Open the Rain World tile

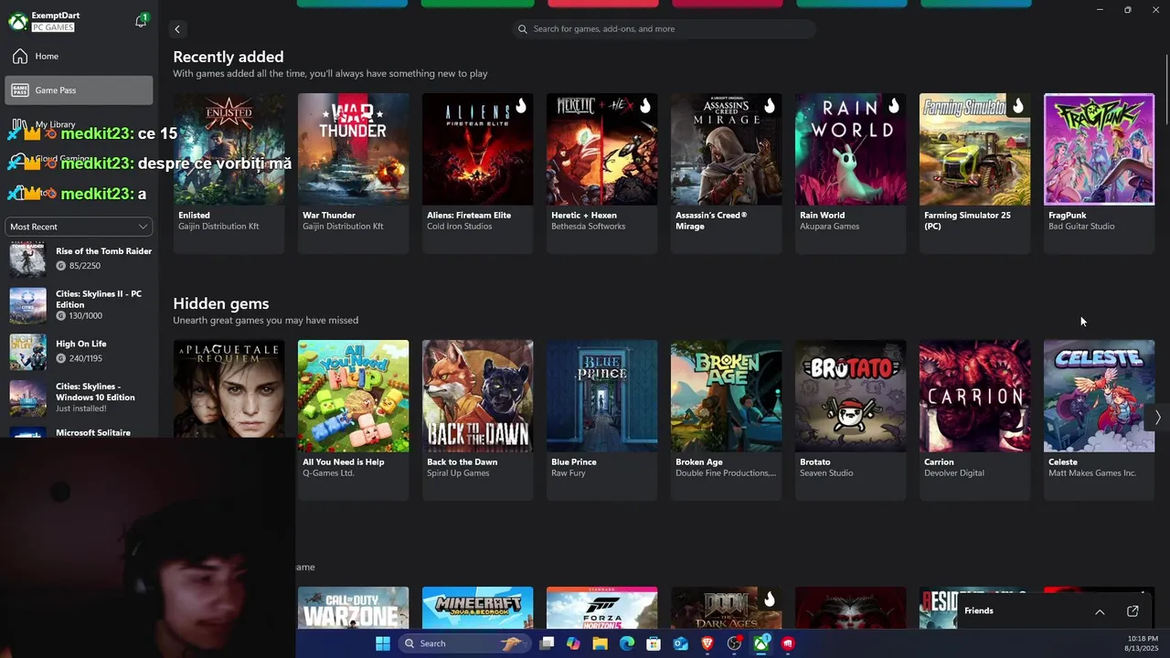(850, 173)
